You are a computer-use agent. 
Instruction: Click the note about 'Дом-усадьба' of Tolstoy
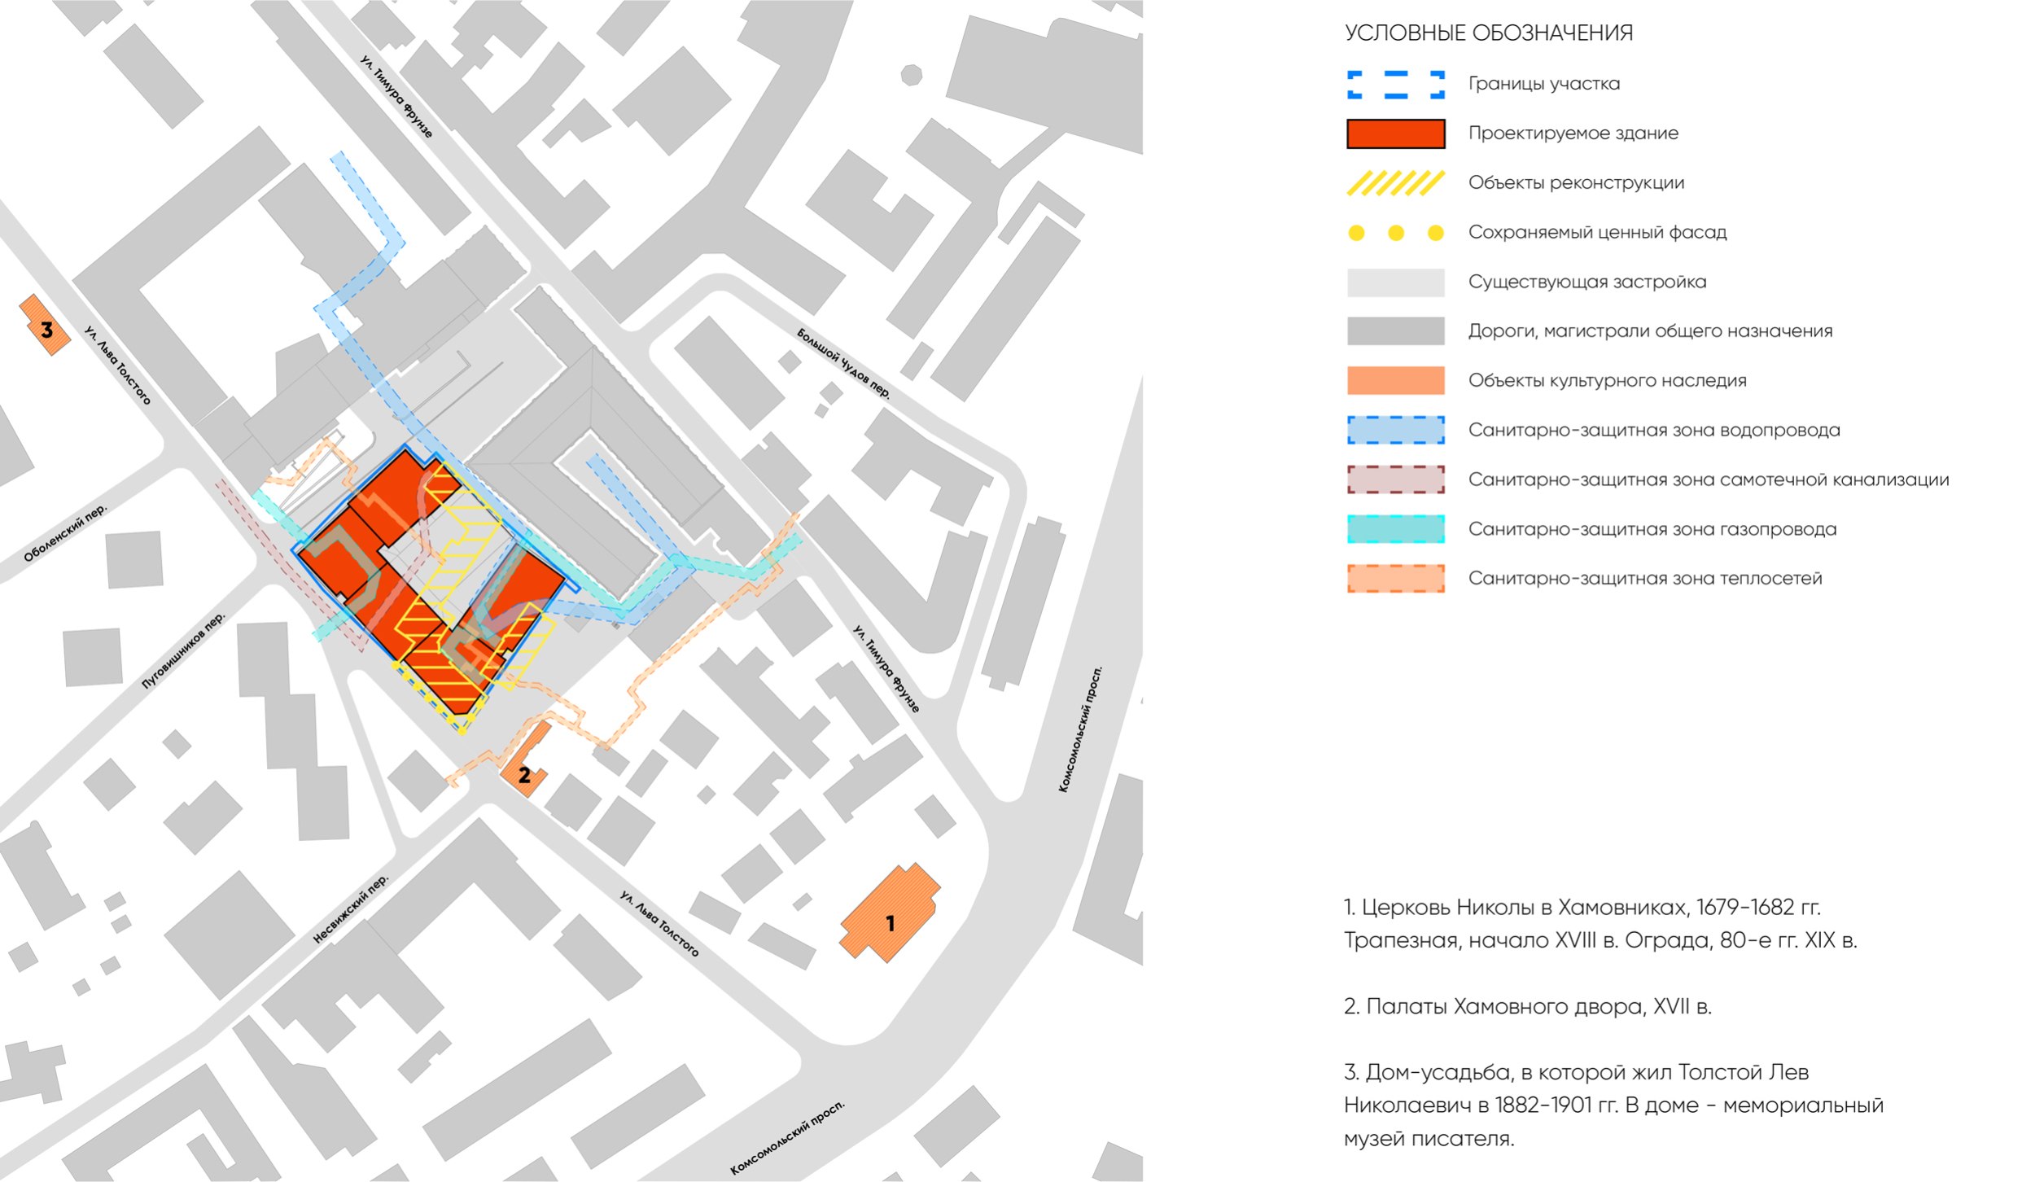[x=1613, y=1105]
